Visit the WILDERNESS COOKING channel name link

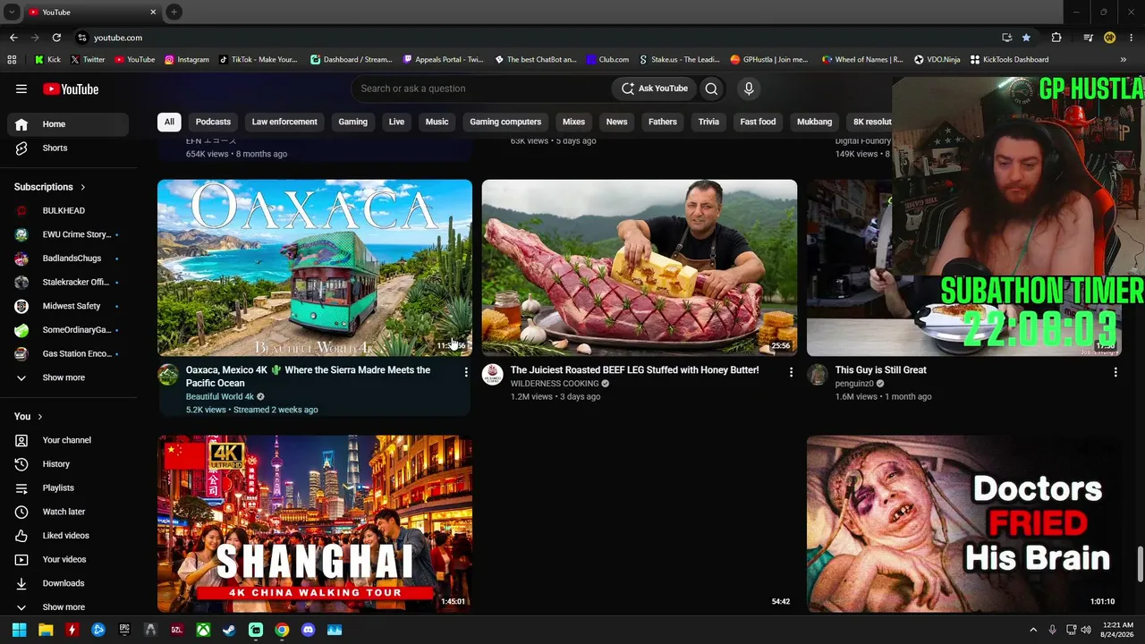pyautogui.click(x=555, y=384)
